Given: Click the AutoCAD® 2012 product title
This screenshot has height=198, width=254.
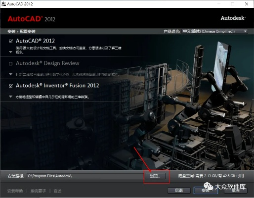Looking at the screenshot, I should 35,41.
